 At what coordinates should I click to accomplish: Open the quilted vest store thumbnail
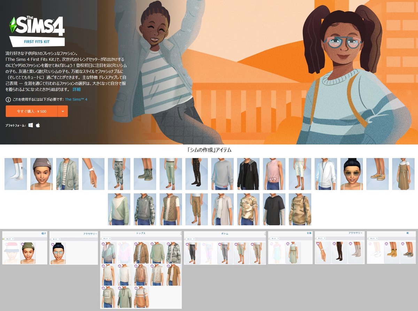[x=171, y=209]
